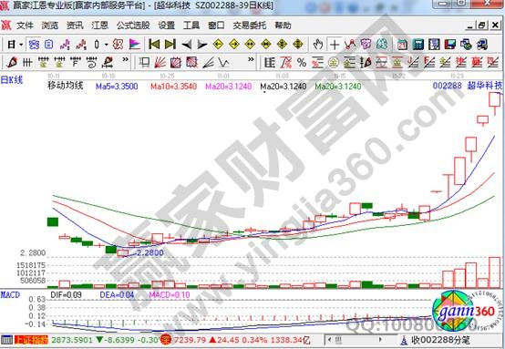
Task: Open the 江恩 menu
Action: [x=99, y=26]
